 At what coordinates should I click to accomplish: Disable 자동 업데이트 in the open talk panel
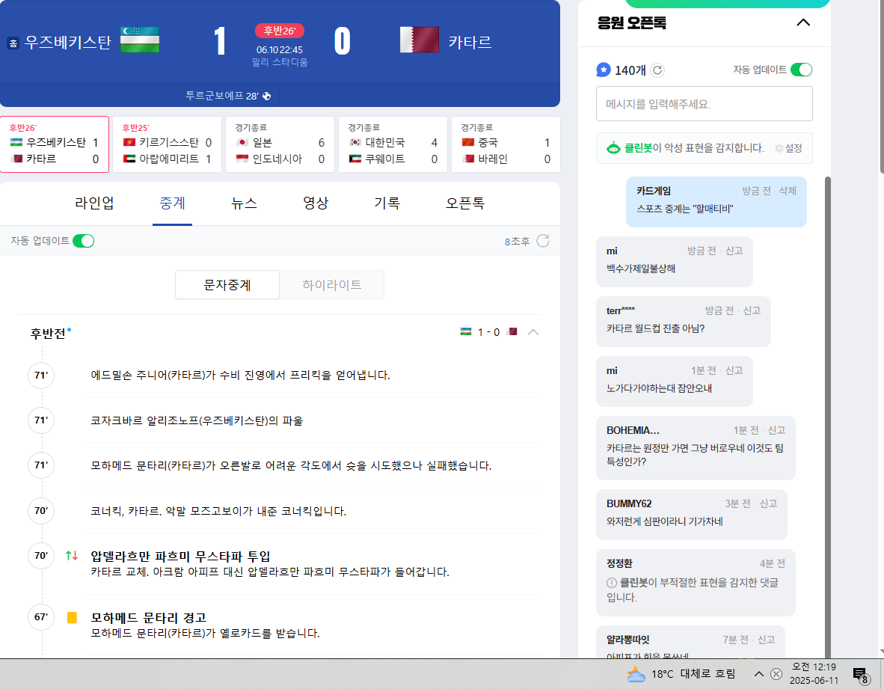pyautogui.click(x=801, y=70)
